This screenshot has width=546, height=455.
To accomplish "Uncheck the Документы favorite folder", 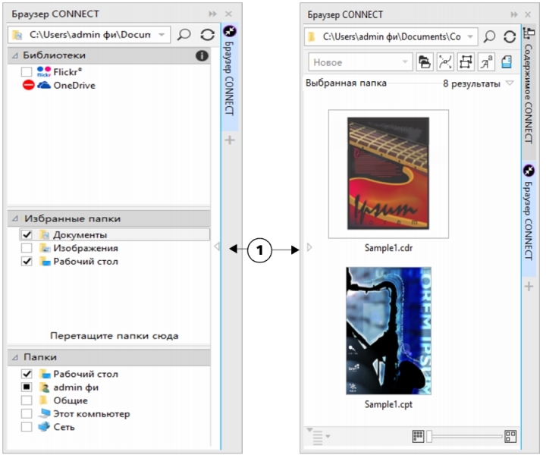I will pyautogui.click(x=27, y=235).
